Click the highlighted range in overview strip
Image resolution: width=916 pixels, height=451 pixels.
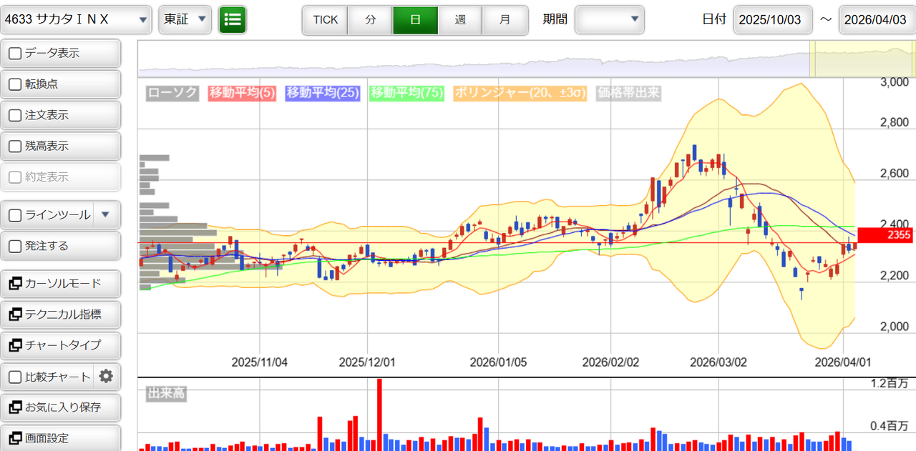coord(861,59)
